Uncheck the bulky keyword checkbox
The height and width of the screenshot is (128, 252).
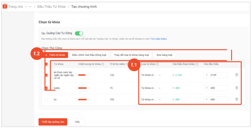pos(46,88)
